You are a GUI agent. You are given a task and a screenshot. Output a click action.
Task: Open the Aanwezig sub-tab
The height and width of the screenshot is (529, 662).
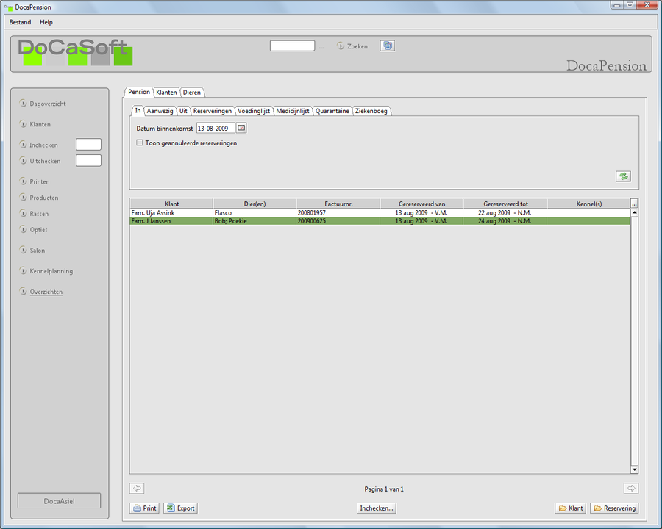click(x=160, y=111)
